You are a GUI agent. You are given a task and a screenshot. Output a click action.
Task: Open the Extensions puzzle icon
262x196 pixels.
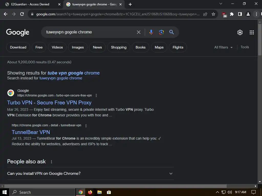pyautogui.click(x=232, y=14)
